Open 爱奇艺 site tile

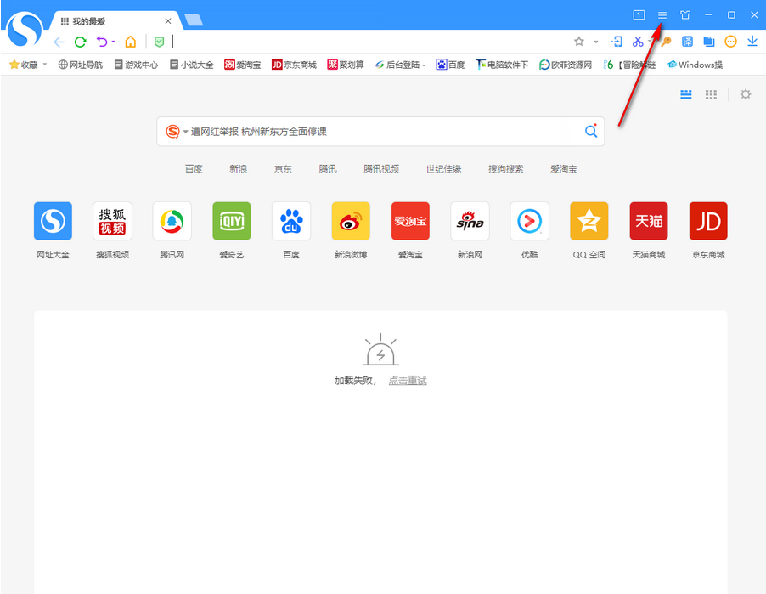coord(232,221)
